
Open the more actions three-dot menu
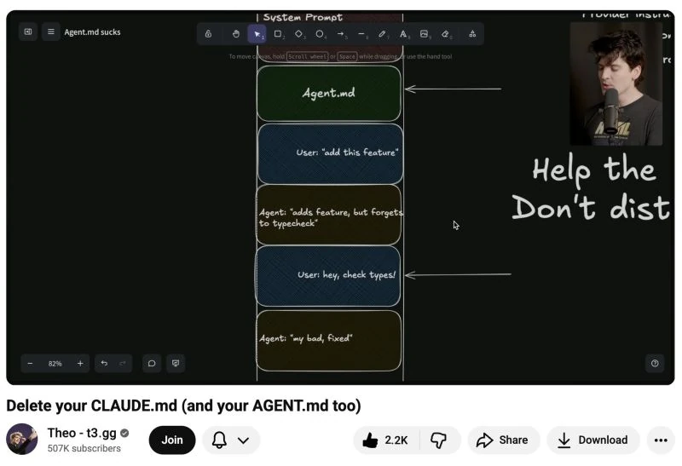point(661,440)
